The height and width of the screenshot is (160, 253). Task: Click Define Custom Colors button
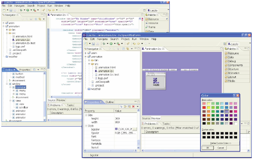(x=220, y=143)
